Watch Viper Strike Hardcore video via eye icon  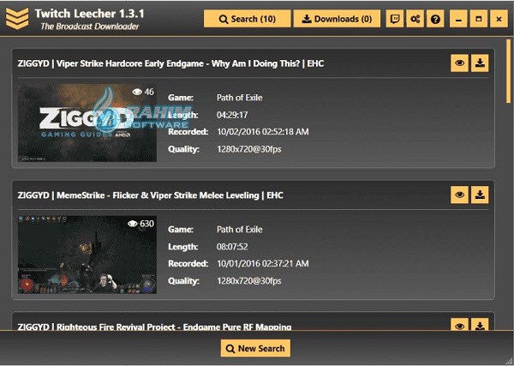(x=459, y=63)
